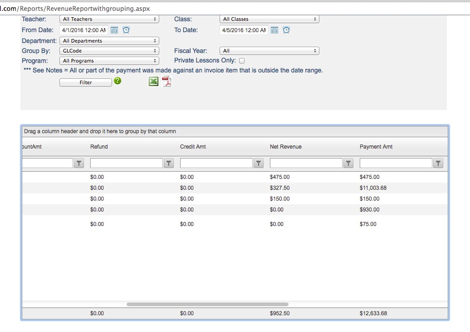
Task: Export the report to Excel
Action: click(154, 82)
